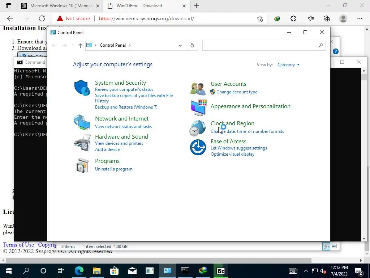Open Edge Favorites list icon
The image size is (370, 278).
click(310, 18)
